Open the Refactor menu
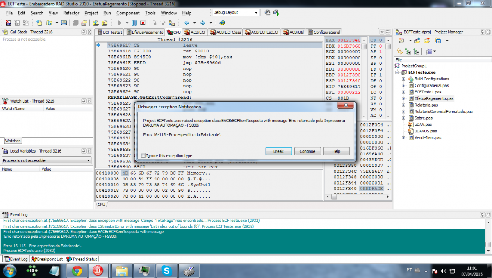492x278 pixels. coord(71,13)
